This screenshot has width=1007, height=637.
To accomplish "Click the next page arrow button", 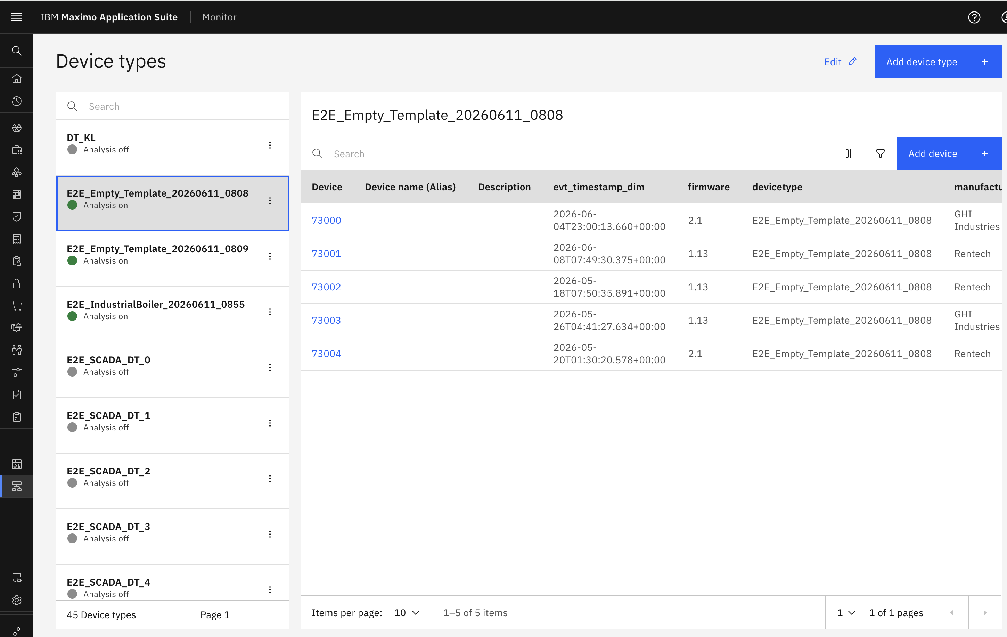I will [985, 612].
